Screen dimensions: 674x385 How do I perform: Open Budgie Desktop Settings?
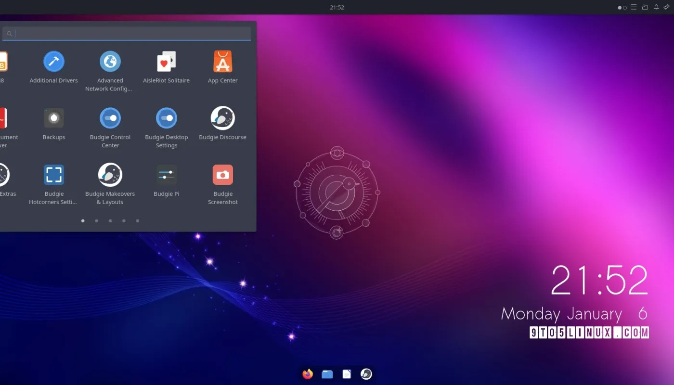(x=167, y=118)
